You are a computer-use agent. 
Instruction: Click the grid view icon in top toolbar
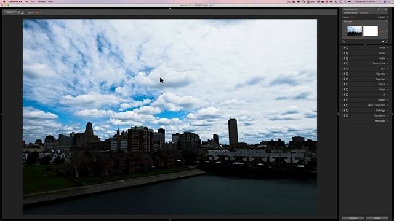(x=19, y=12)
